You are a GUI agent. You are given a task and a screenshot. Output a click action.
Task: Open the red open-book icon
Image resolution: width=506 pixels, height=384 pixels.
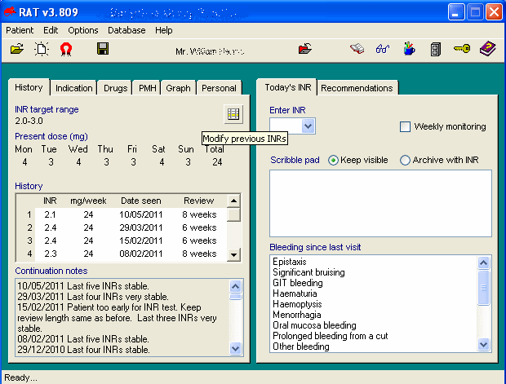[357, 49]
